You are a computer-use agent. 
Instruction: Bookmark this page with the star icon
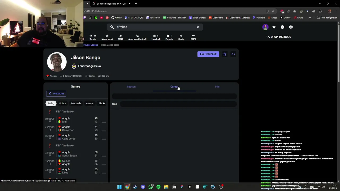point(273,11)
